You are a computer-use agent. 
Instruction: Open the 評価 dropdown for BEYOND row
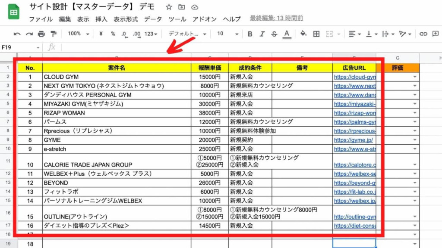(415, 183)
